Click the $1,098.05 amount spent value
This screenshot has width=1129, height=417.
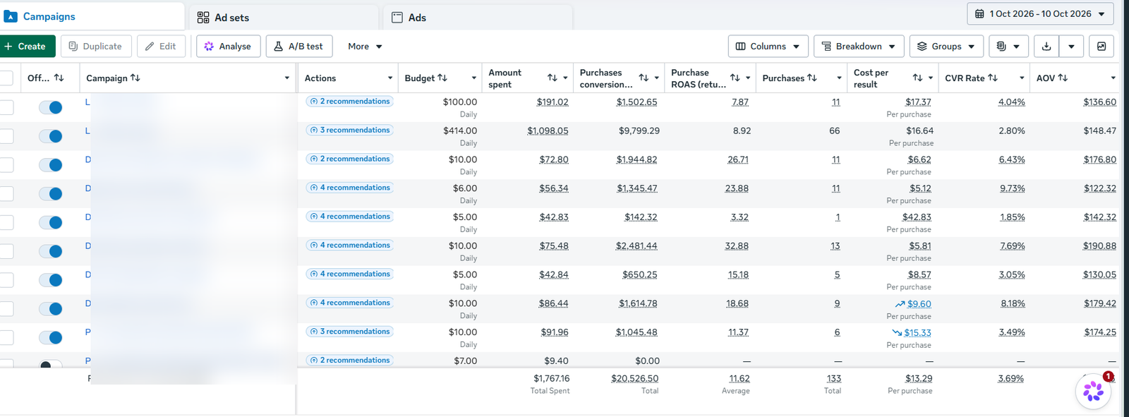548,131
